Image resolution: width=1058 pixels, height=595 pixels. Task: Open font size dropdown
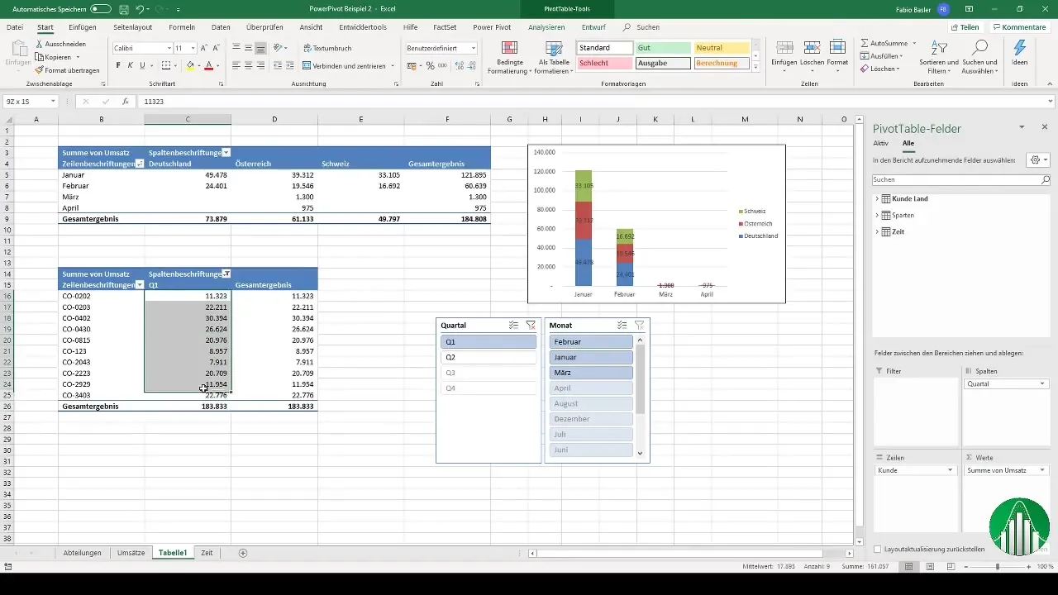pyautogui.click(x=193, y=48)
